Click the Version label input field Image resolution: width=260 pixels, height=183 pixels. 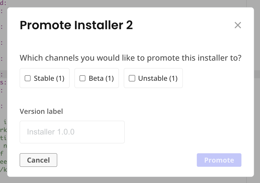(72, 132)
